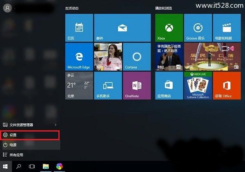Open 设置 (Settings) in the start menu

[30, 135]
